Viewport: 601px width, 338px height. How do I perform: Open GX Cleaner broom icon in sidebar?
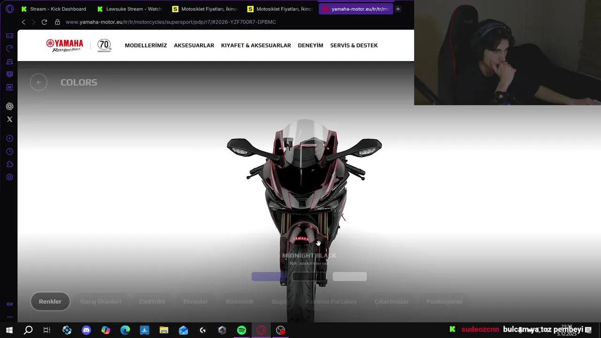(9, 61)
